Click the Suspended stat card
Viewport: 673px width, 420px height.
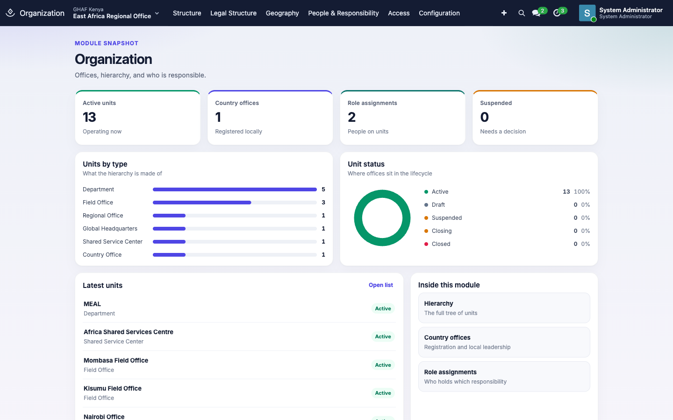(x=535, y=118)
